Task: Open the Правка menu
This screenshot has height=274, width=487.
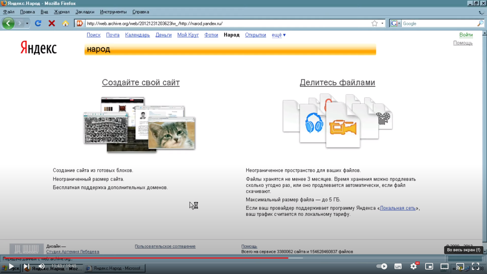Action: pos(27,12)
